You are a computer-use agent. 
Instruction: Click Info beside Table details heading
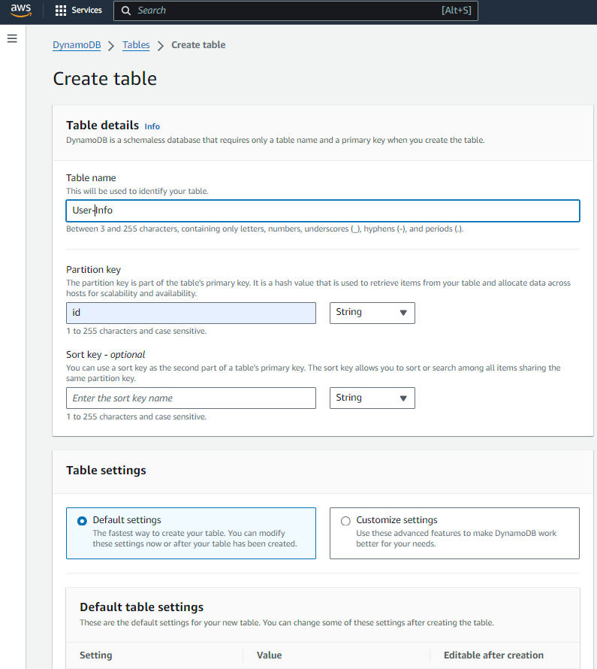coord(152,126)
